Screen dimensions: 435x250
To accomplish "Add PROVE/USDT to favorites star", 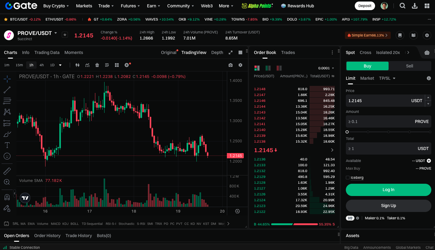I will (x=65, y=35).
